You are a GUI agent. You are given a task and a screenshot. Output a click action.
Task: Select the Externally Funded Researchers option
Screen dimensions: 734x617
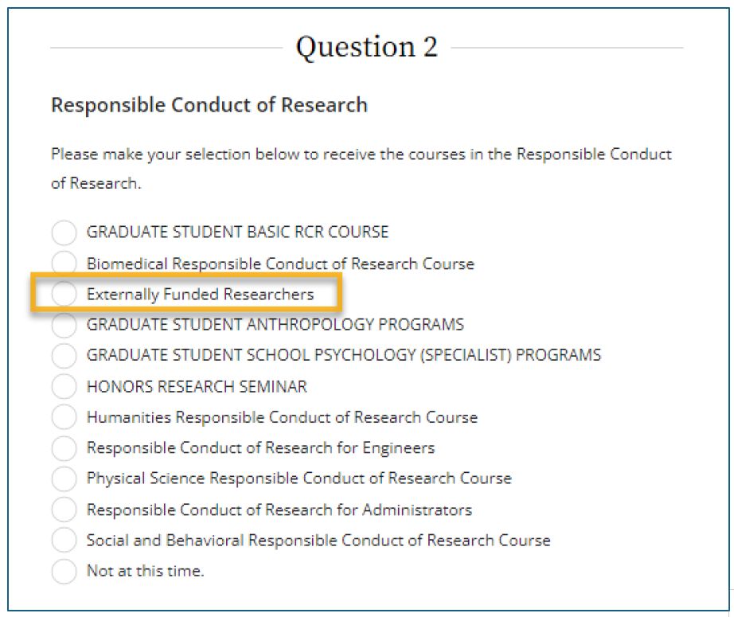(x=64, y=294)
